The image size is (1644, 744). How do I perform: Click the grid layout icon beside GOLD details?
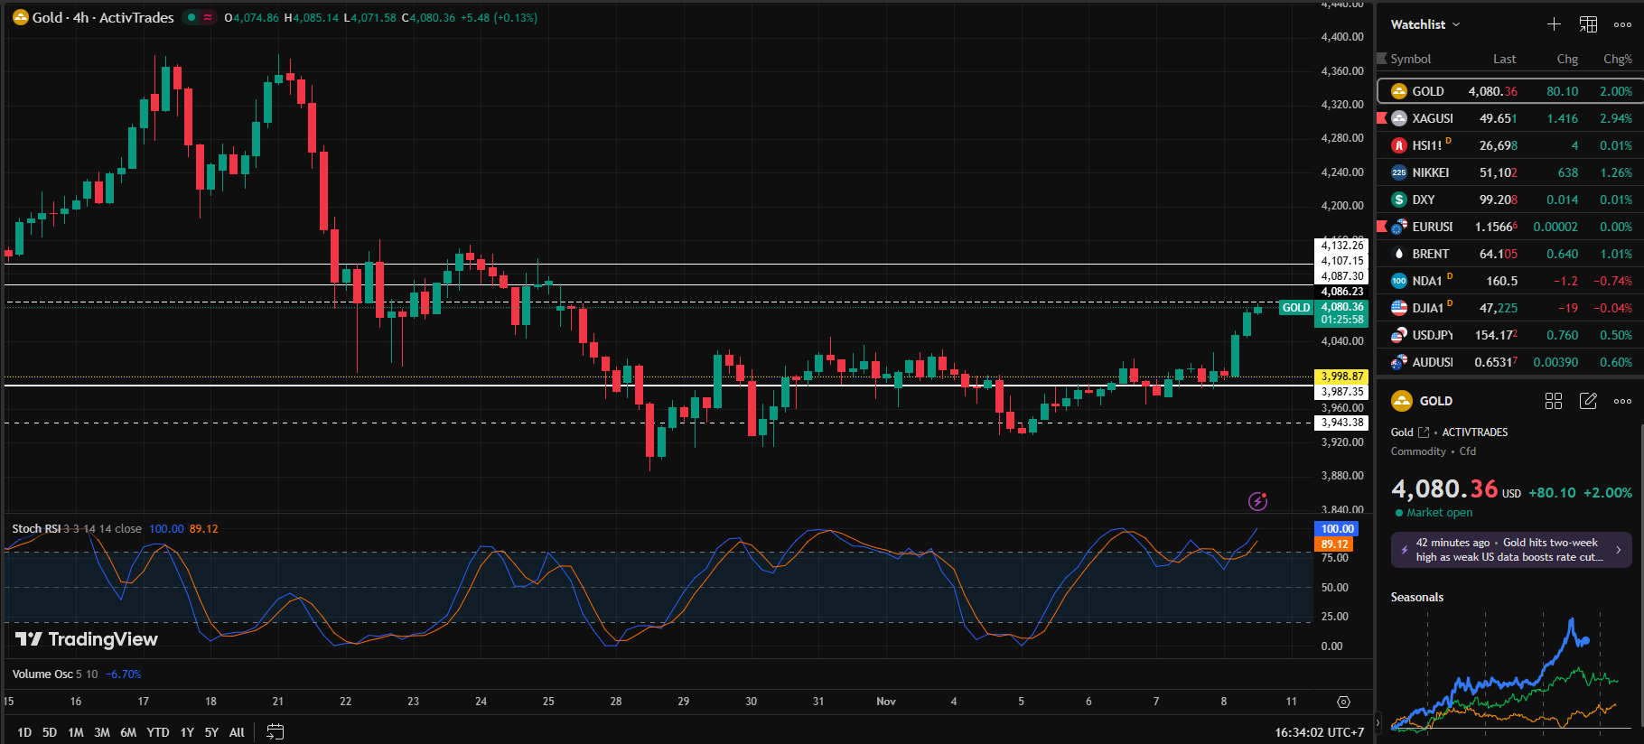tap(1554, 401)
